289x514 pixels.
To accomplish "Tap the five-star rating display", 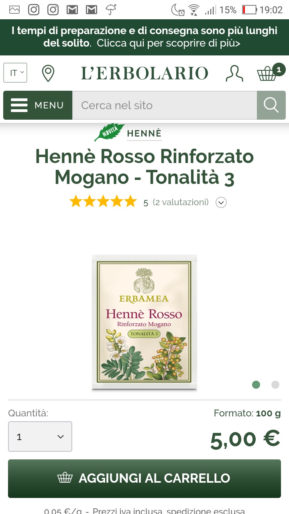I will click(103, 201).
